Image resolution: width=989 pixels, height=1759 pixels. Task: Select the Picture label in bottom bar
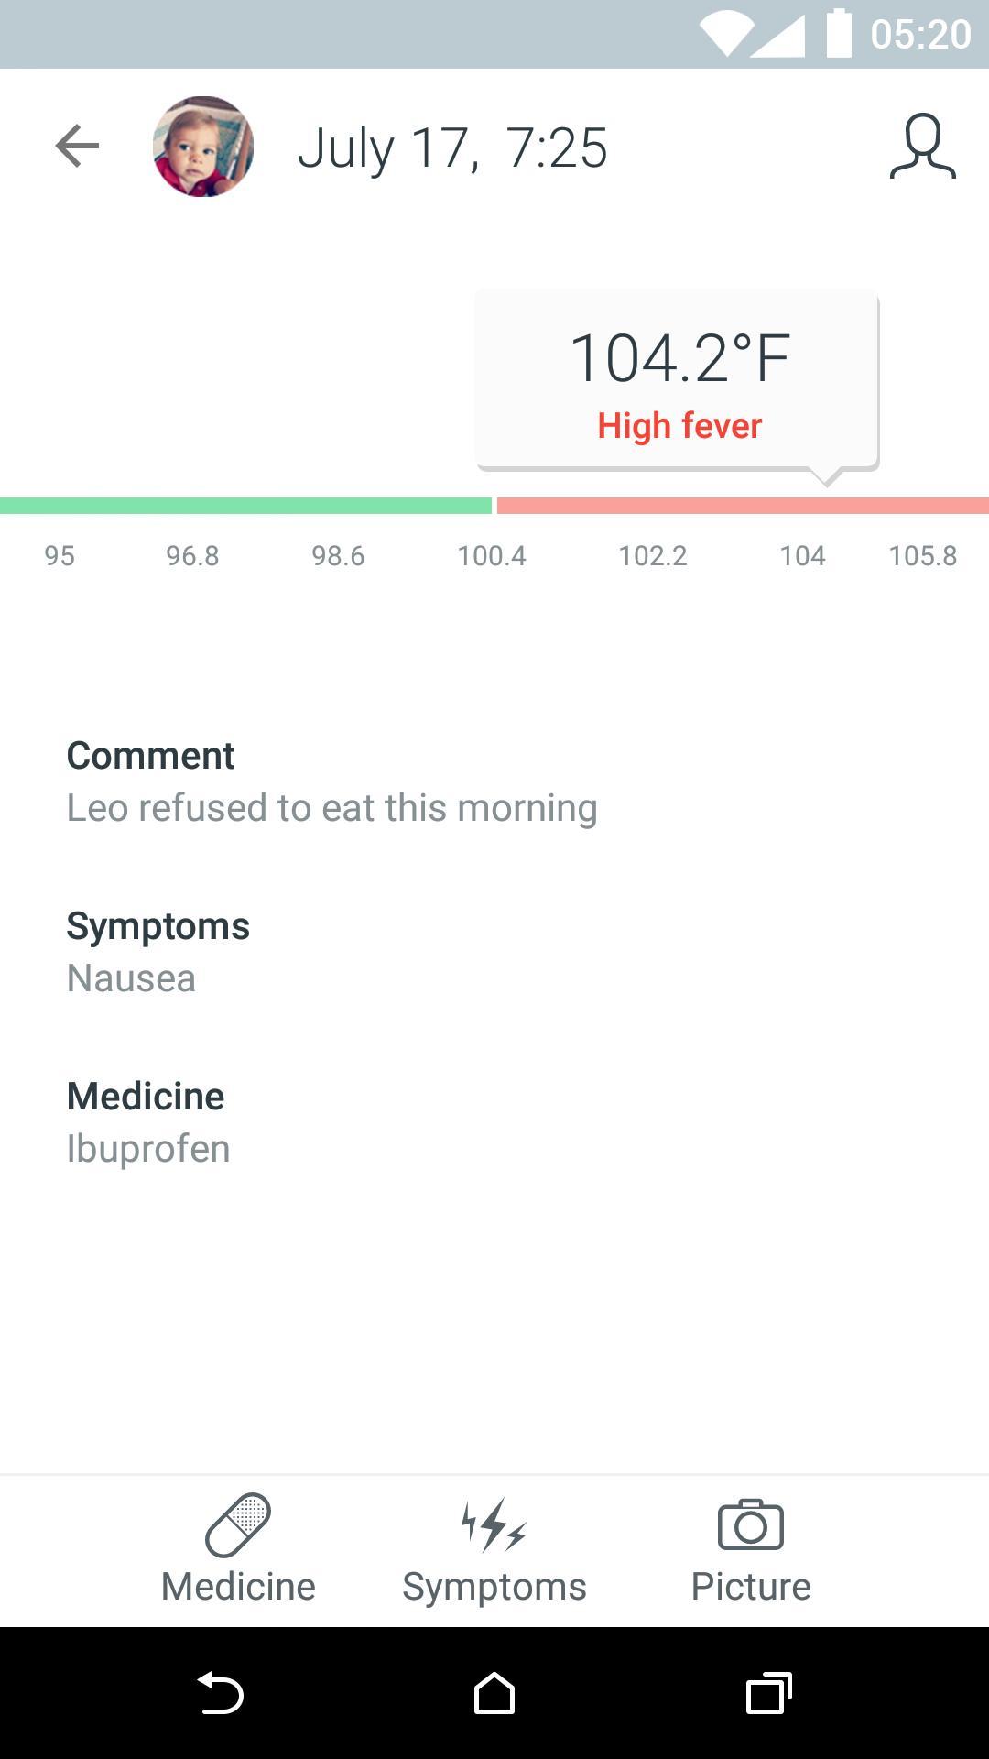pyautogui.click(x=751, y=1587)
